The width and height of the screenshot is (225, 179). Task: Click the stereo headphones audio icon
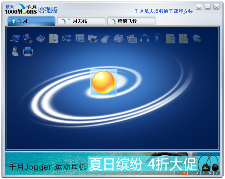pyautogui.click(x=145, y=39)
